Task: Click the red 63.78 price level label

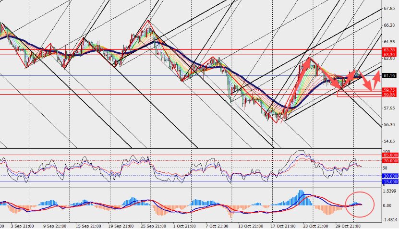Action: (388, 49)
